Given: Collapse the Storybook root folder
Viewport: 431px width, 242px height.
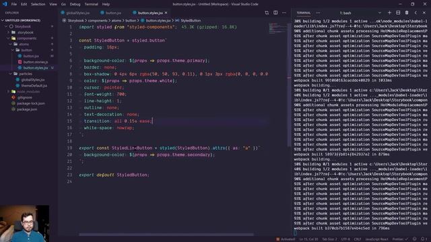Looking at the screenshot, I should pyautogui.click(x=23, y=27).
